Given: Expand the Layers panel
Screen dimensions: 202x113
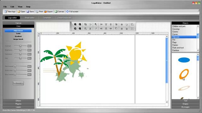Looking at the screenshot, I should click(18, 107).
